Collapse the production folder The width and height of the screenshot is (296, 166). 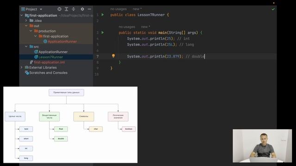(31, 31)
